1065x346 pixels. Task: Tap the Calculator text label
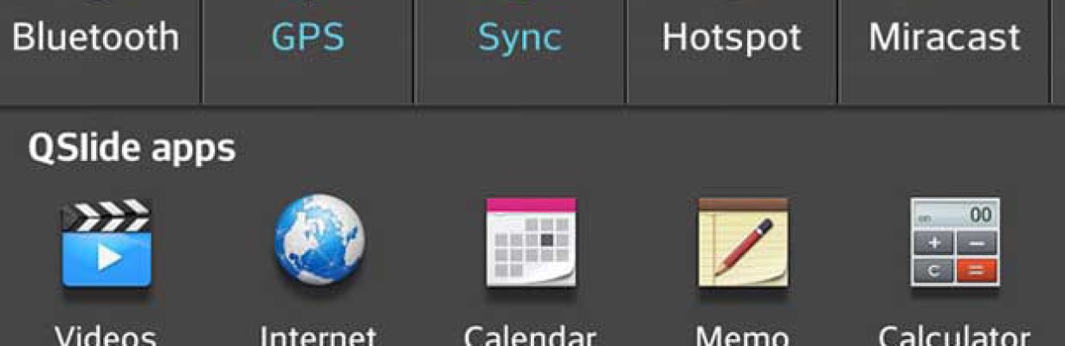[x=954, y=336]
